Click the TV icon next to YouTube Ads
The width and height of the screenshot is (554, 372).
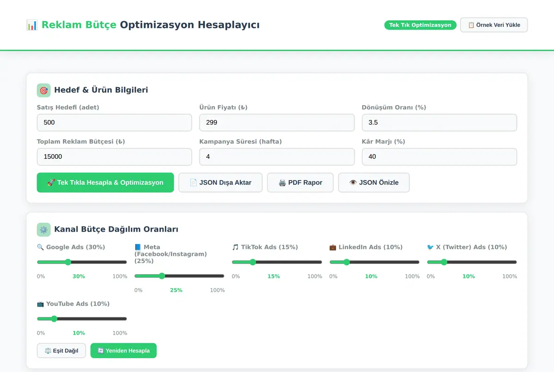[x=40, y=304]
